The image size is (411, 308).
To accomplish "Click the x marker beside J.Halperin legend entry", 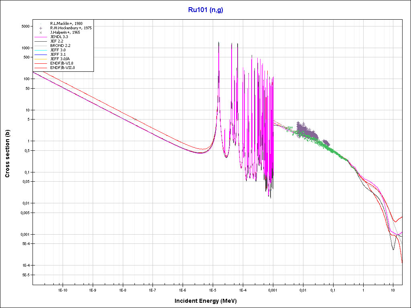I will pos(41,32).
